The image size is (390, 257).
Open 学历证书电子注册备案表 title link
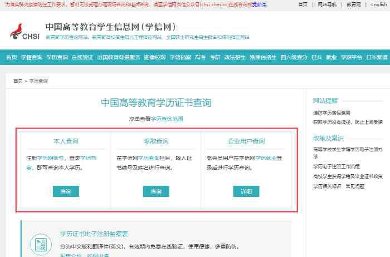(x=94, y=234)
